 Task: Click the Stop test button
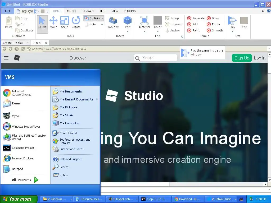[244, 22]
